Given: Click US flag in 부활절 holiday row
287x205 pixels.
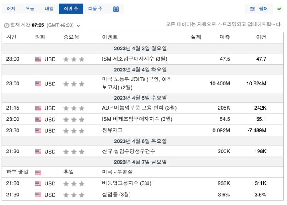Looking at the screenshot, I should tap(38, 173).
